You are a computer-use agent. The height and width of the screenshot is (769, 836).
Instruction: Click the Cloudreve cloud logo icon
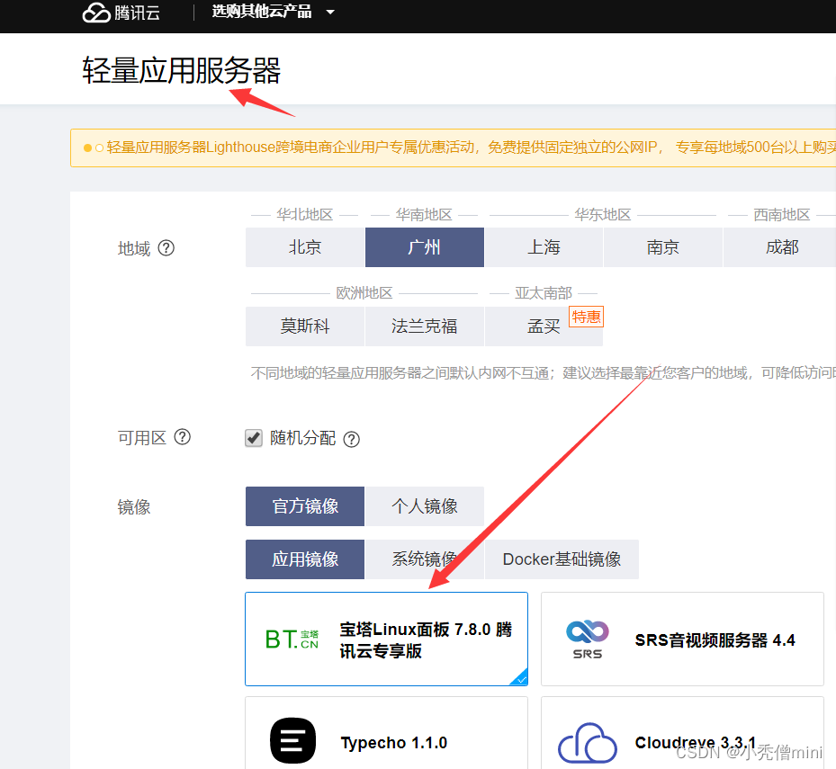[588, 742]
